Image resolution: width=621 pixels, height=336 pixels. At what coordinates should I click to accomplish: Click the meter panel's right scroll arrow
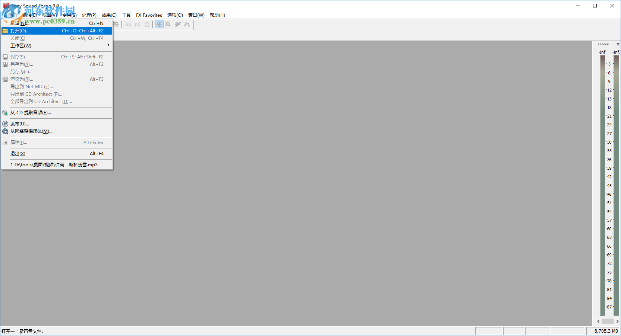[617, 321]
